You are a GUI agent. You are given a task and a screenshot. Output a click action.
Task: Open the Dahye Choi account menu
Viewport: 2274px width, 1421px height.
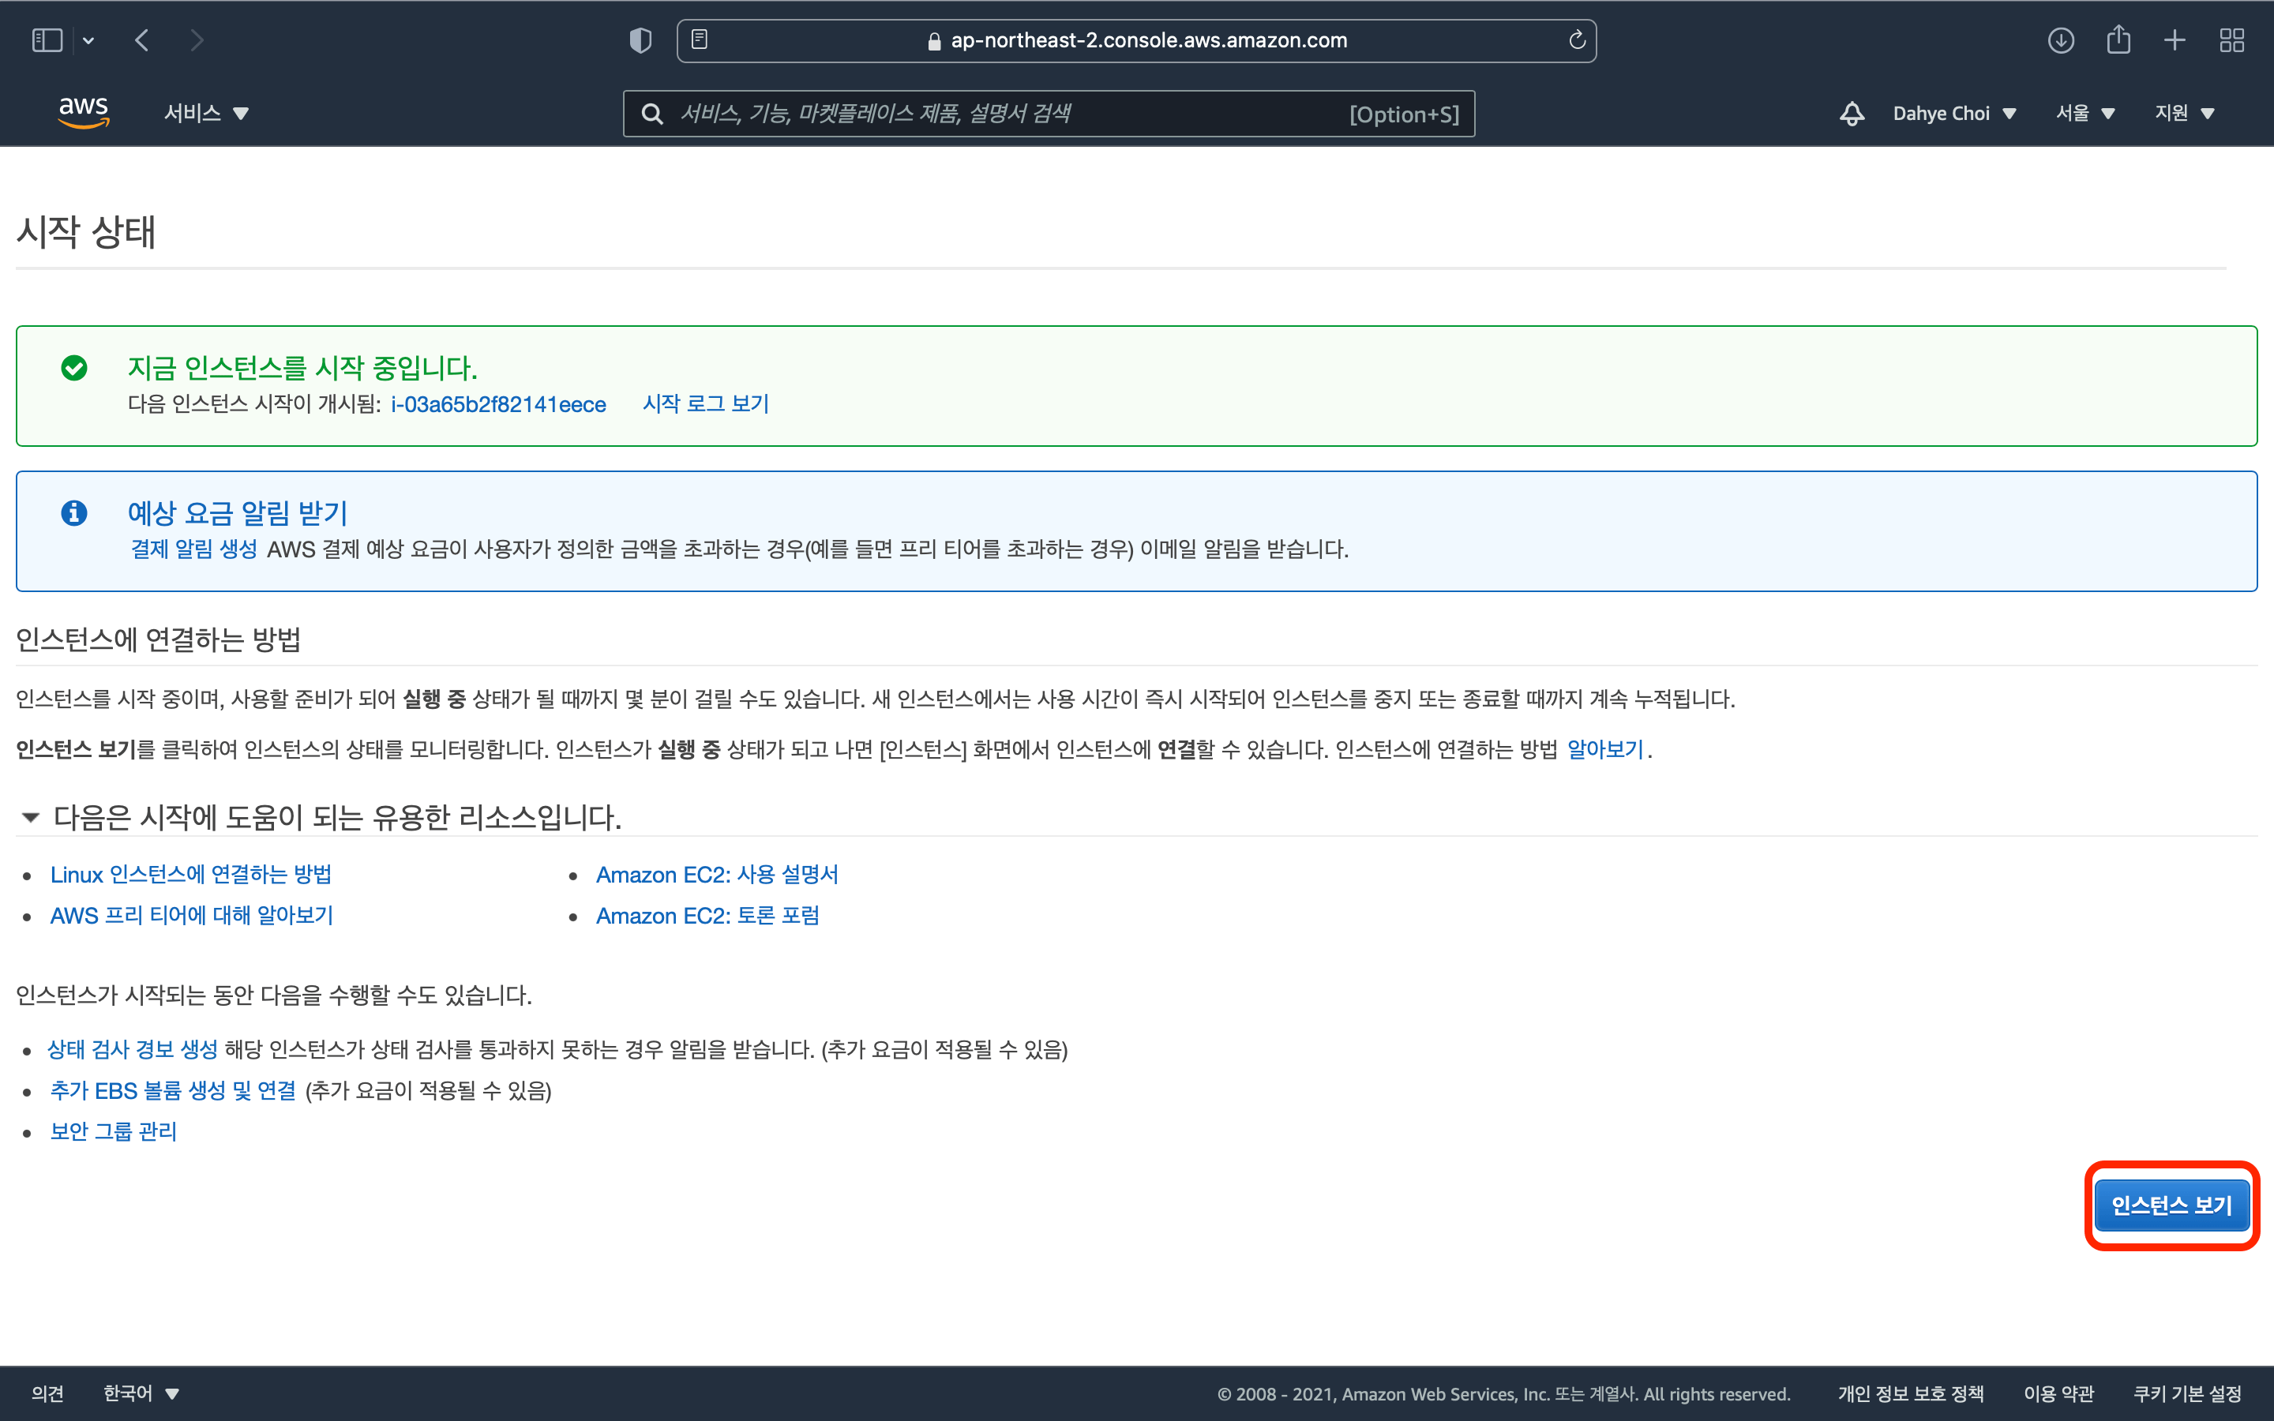click(x=1954, y=114)
